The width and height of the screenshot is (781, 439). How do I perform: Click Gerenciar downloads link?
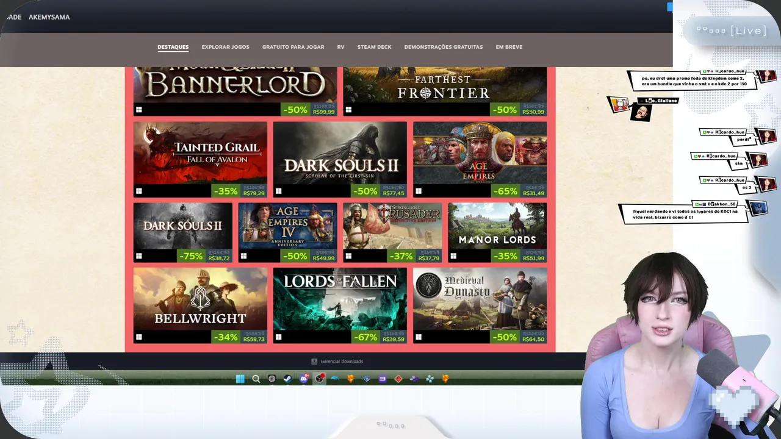click(342, 362)
